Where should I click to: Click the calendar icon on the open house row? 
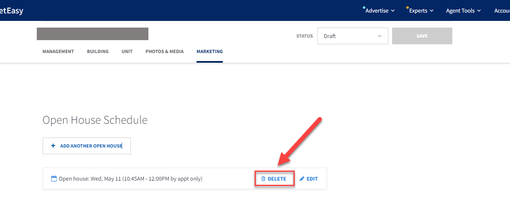pos(54,178)
